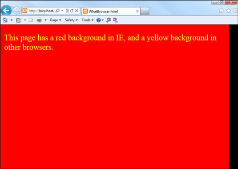This screenshot has width=238, height=169.
Task: Expand the Home button dropdown arrow
Action: (12, 20)
